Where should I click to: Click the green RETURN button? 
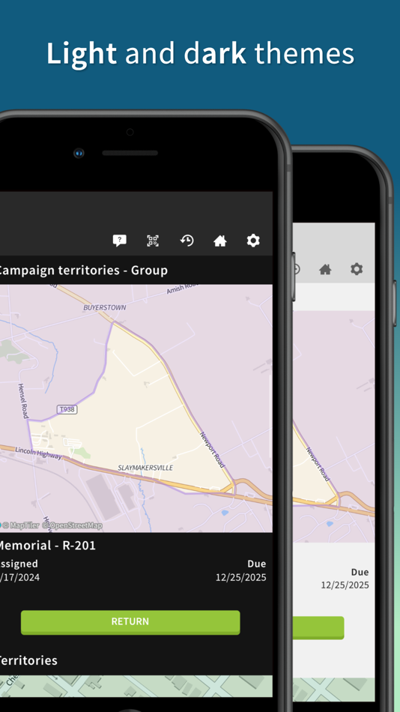(x=130, y=622)
